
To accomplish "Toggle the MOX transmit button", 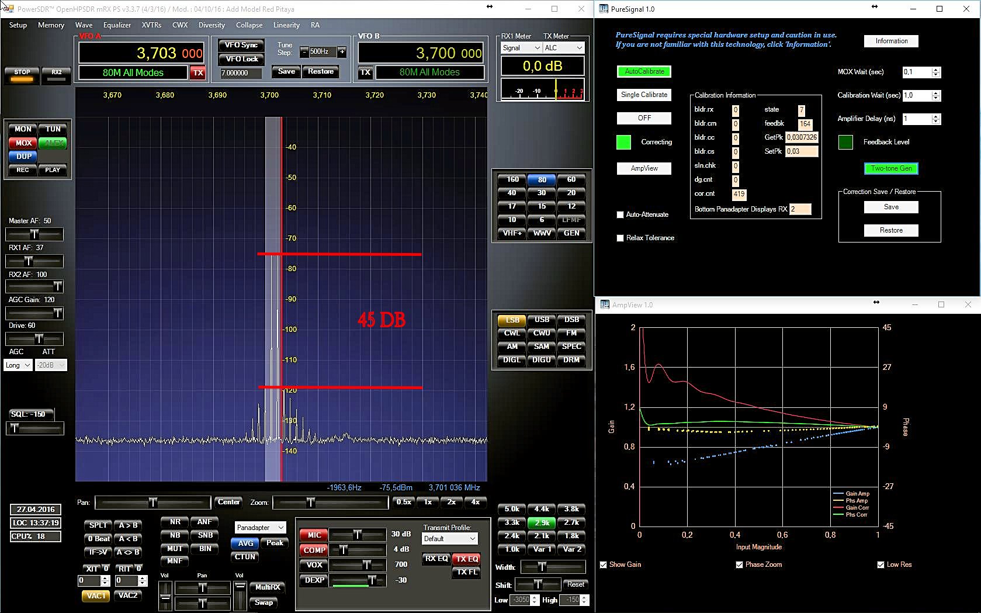I will pyautogui.click(x=23, y=143).
